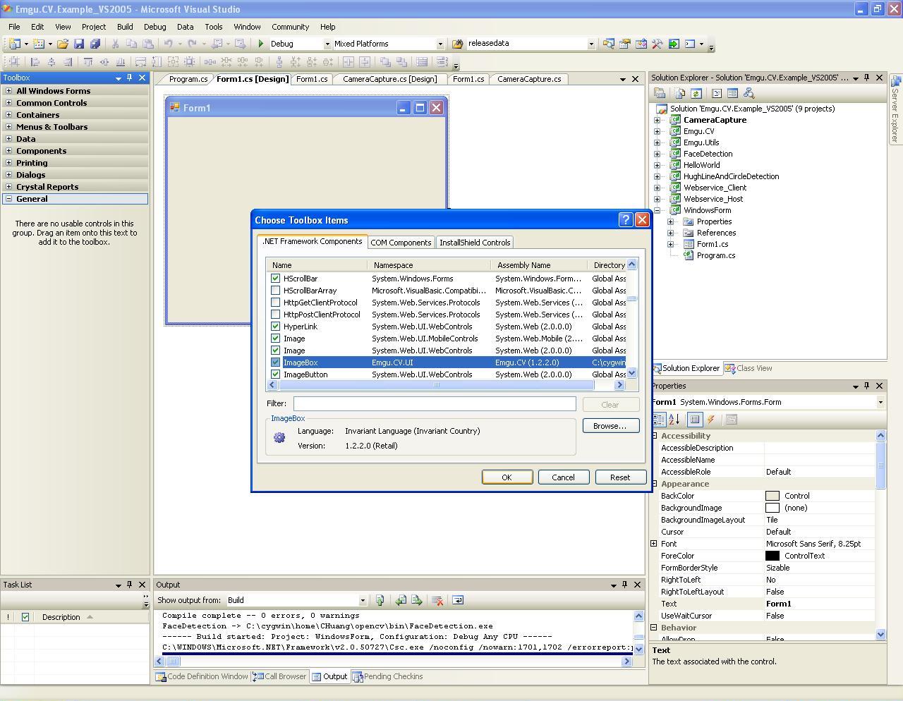This screenshot has height=701, width=903.
Task: Click horizontal scrollbar thumb of components list
Action: (436, 385)
